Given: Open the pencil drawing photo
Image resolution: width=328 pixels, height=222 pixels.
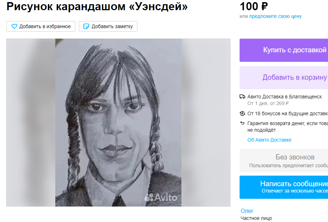Looking at the screenshot, I should point(118,123).
